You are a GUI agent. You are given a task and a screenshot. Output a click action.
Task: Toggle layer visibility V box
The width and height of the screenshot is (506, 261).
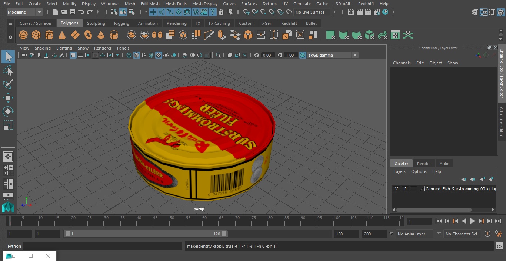pyautogui.click(x=396, y=189)
